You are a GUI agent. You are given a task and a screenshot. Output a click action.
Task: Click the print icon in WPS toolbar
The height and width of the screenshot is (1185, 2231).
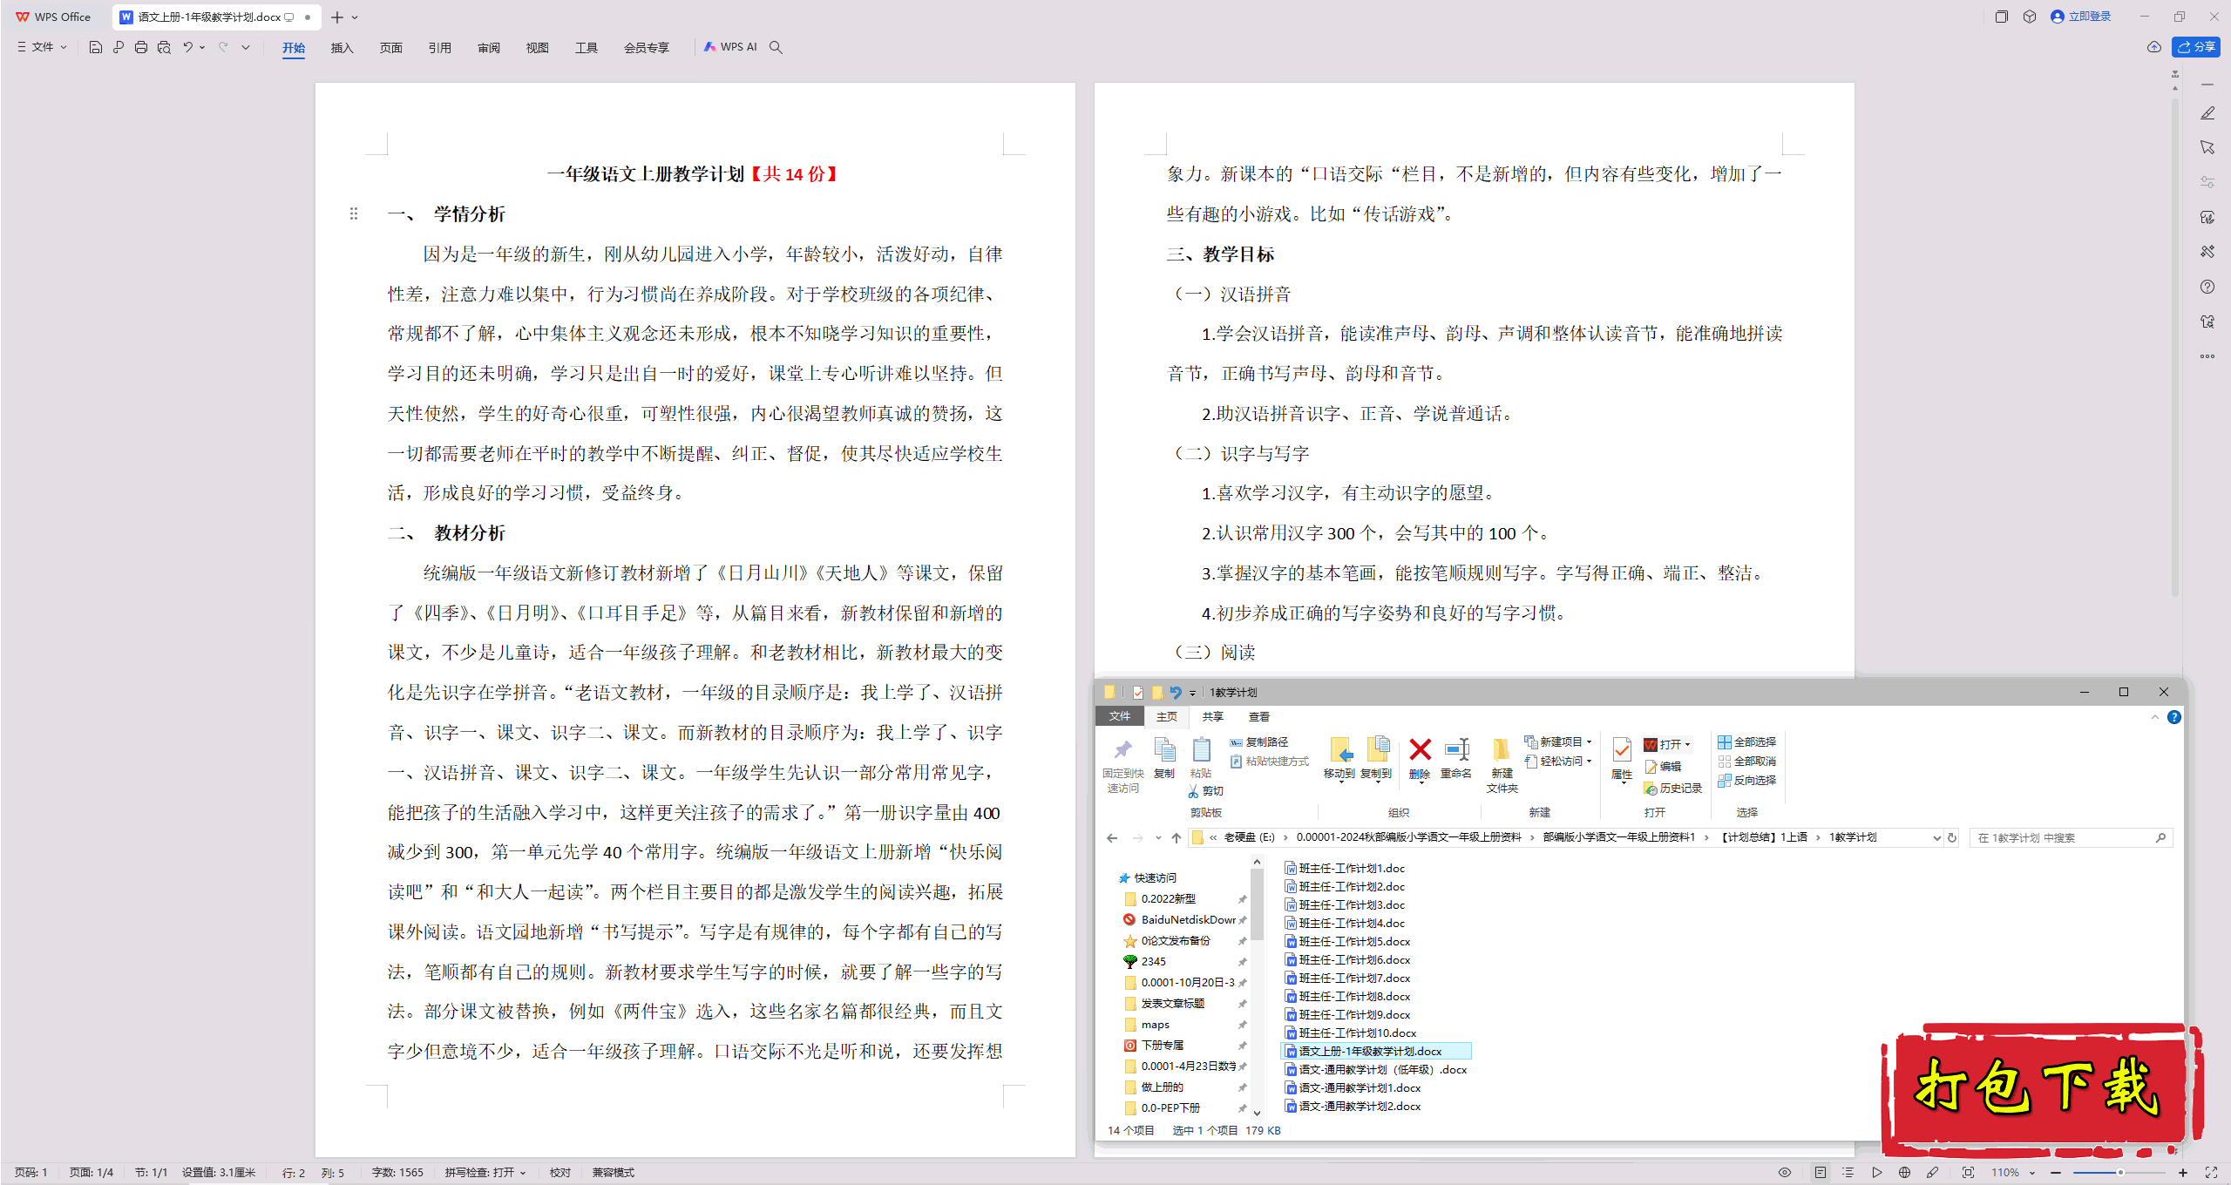click(x=141, y=47)
